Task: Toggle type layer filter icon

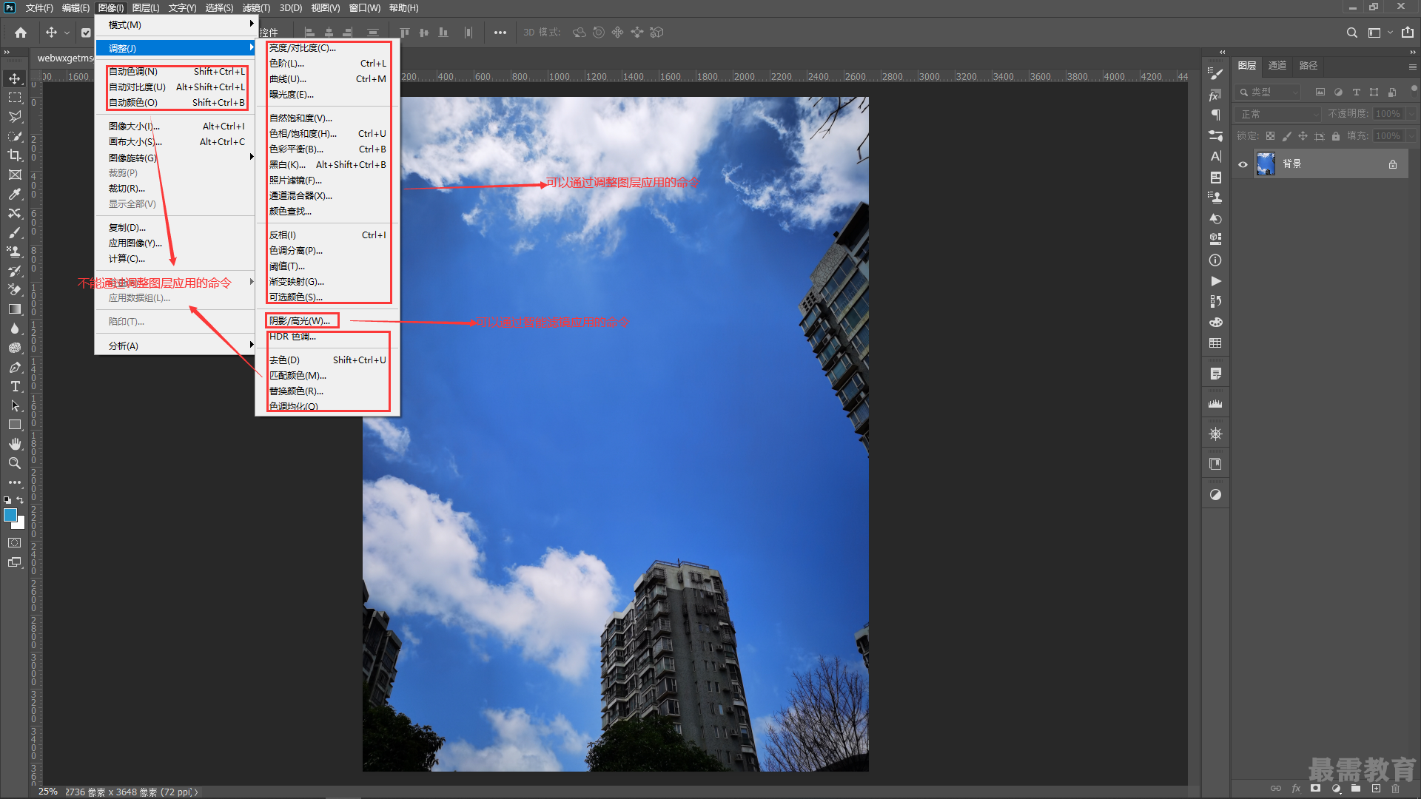Action: 1356,92
